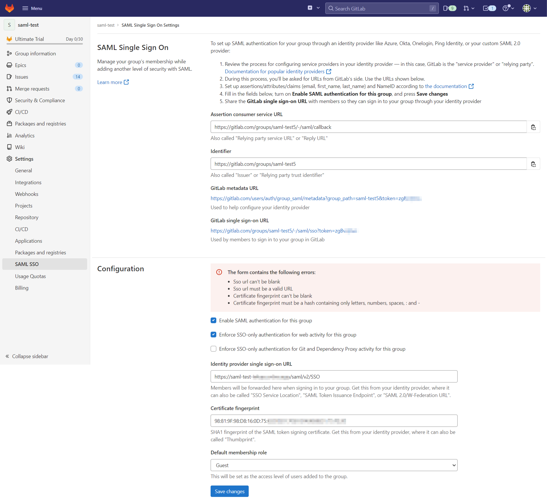Open the Default membership role dropdown
The height and width of the screenshot is (503, 547).
334,465
